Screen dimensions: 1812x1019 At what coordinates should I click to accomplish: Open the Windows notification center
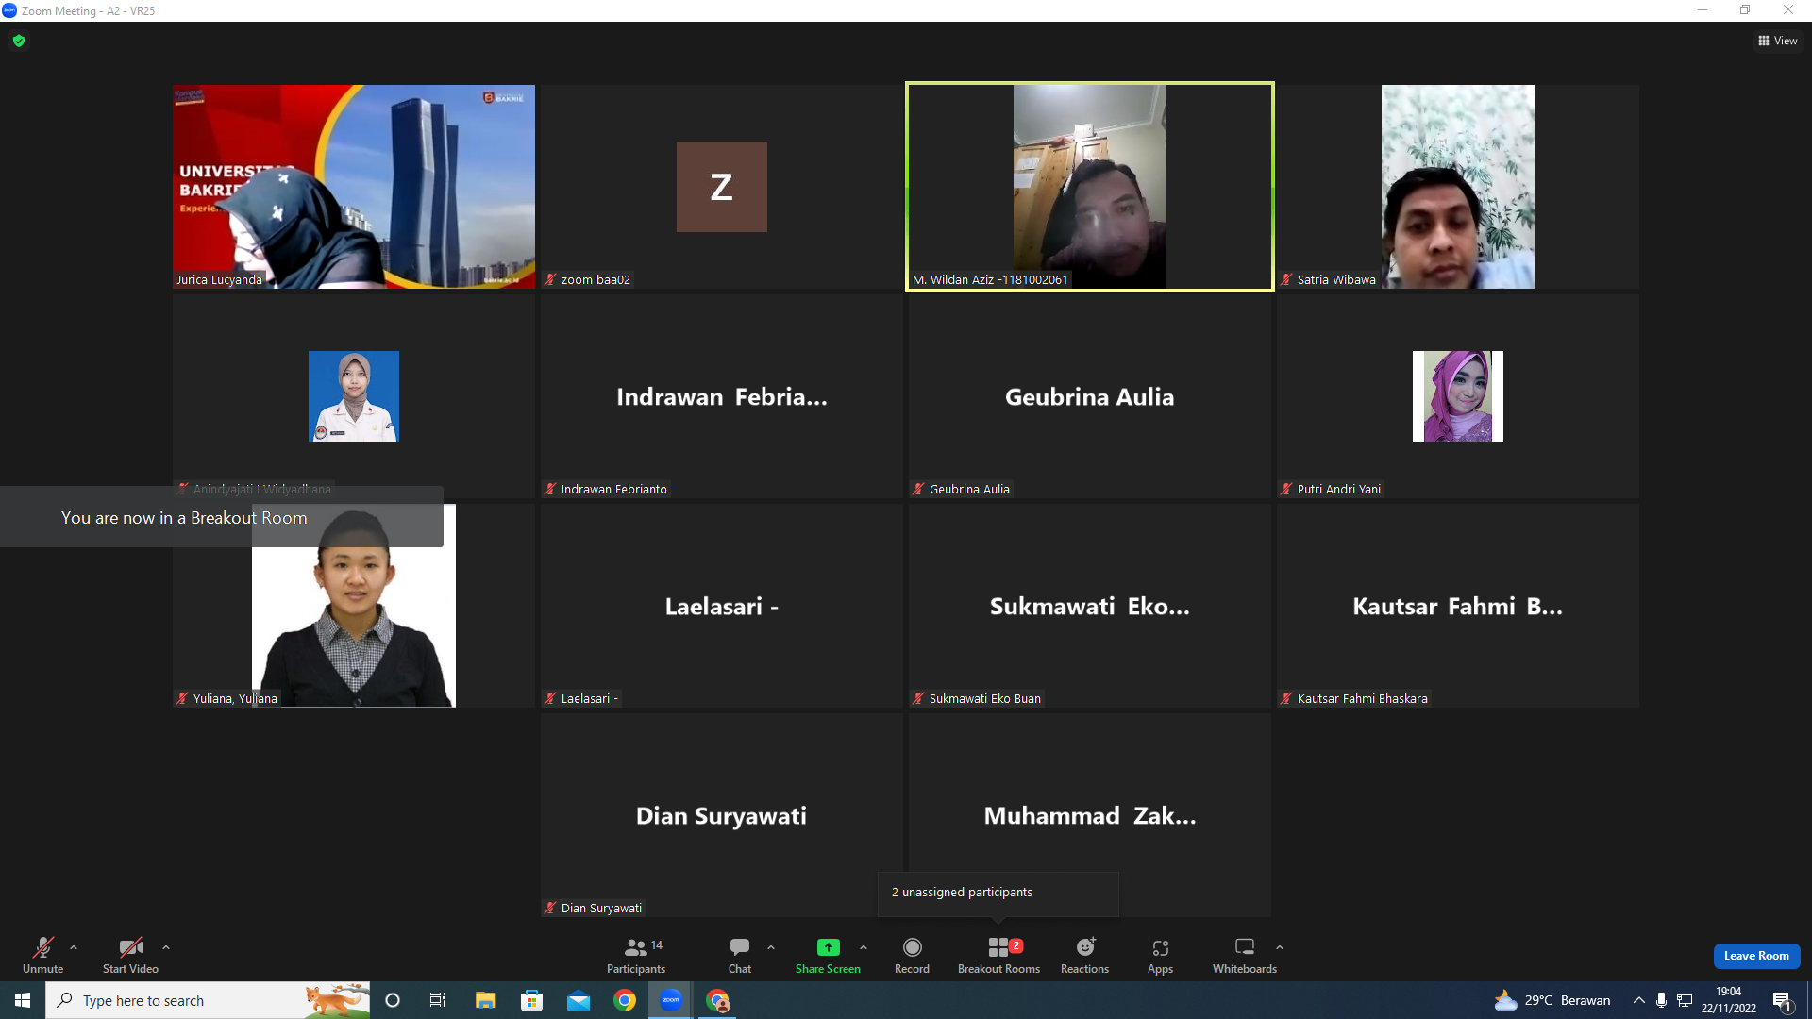(x=1783, y=1000)
